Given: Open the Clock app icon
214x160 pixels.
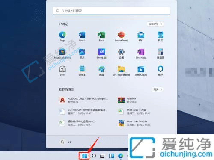Looking at the screenshot, I should coord(62,71).
